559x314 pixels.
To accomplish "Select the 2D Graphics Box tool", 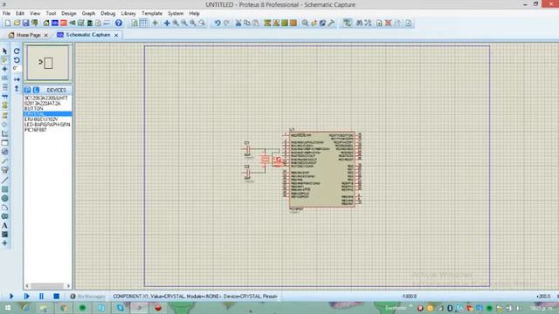I will (4, 189).
